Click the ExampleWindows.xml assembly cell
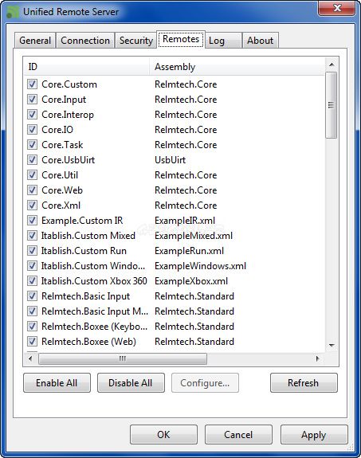The width and height of the screenshot is (361, 458). (200, 266)
